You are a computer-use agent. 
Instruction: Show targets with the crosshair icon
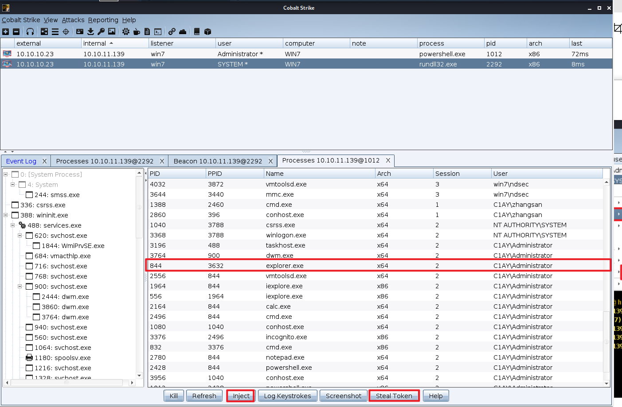tap(66, 31)
